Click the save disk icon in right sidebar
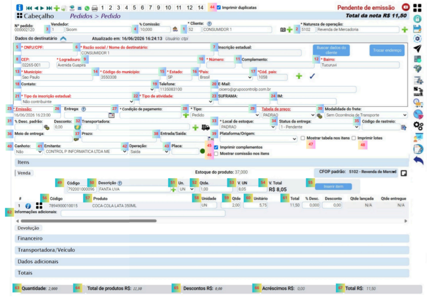Screen dimensions: 447x300 tap(417, 29)
